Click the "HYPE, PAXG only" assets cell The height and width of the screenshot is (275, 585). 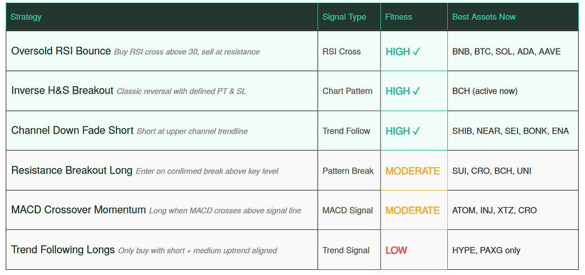[x=486, y=250]
